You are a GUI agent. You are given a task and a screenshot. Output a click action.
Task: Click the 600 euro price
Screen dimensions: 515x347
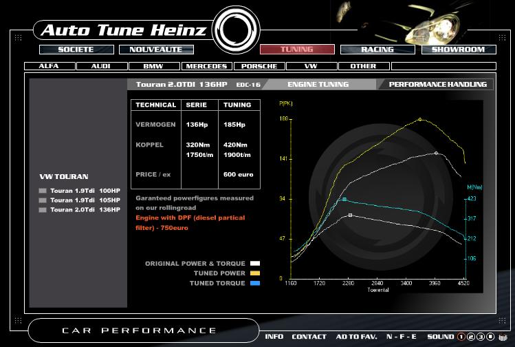(x=238, y=175)
